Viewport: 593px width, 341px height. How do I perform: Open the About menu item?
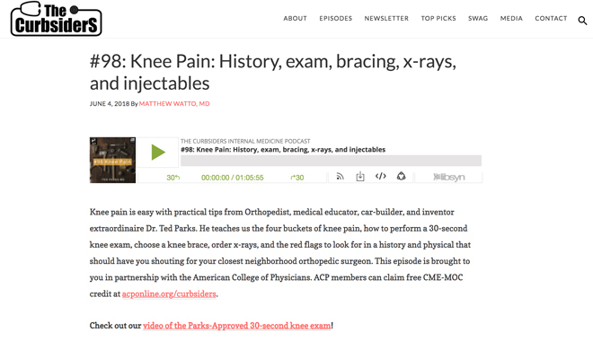point(295,18)
